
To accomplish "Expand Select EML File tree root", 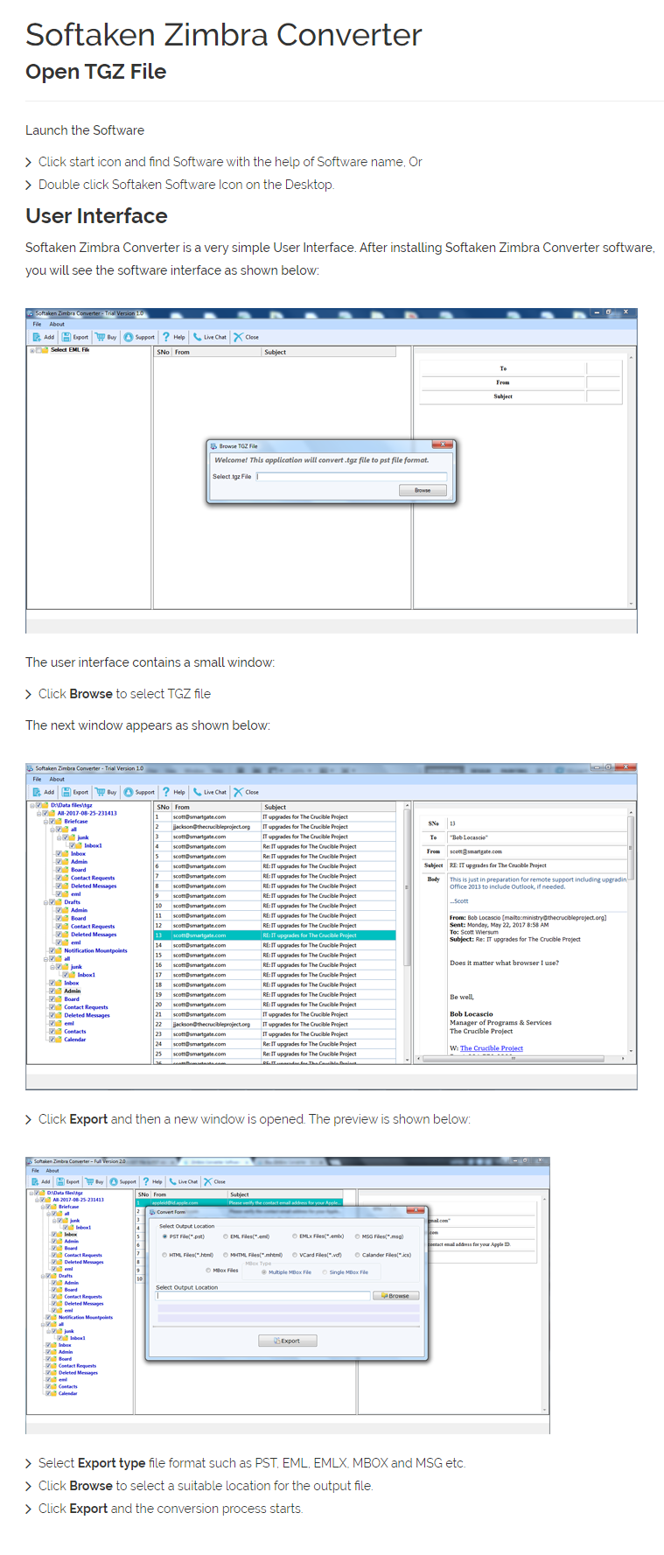I will [x=32, y=350].
